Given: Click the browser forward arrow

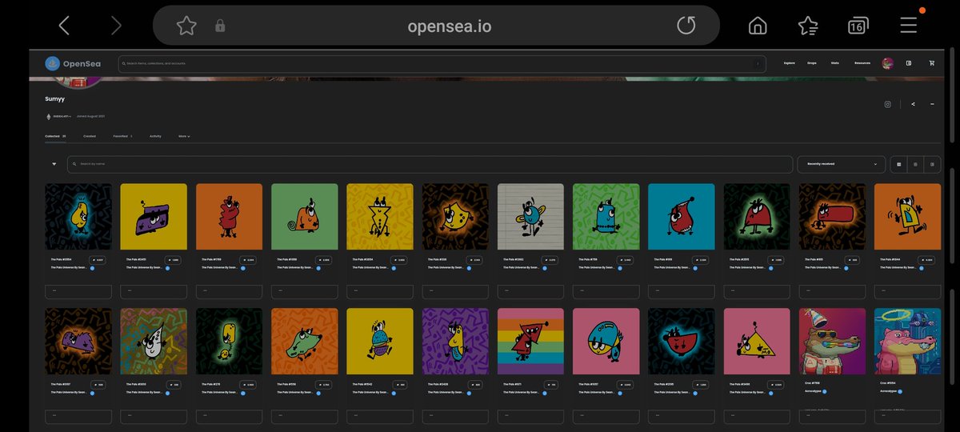Looking at the screenshot, I should click(116, 26).
